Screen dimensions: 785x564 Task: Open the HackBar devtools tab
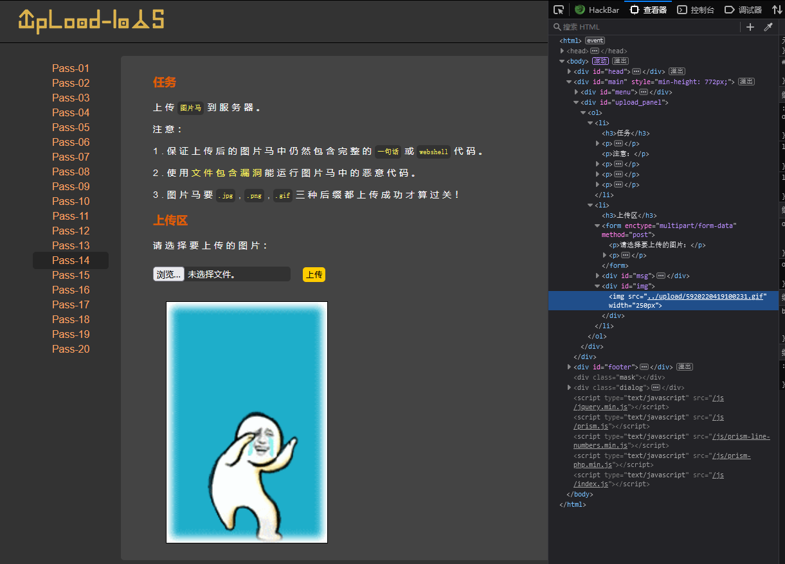pyautogui.click(x=597, y=10)
